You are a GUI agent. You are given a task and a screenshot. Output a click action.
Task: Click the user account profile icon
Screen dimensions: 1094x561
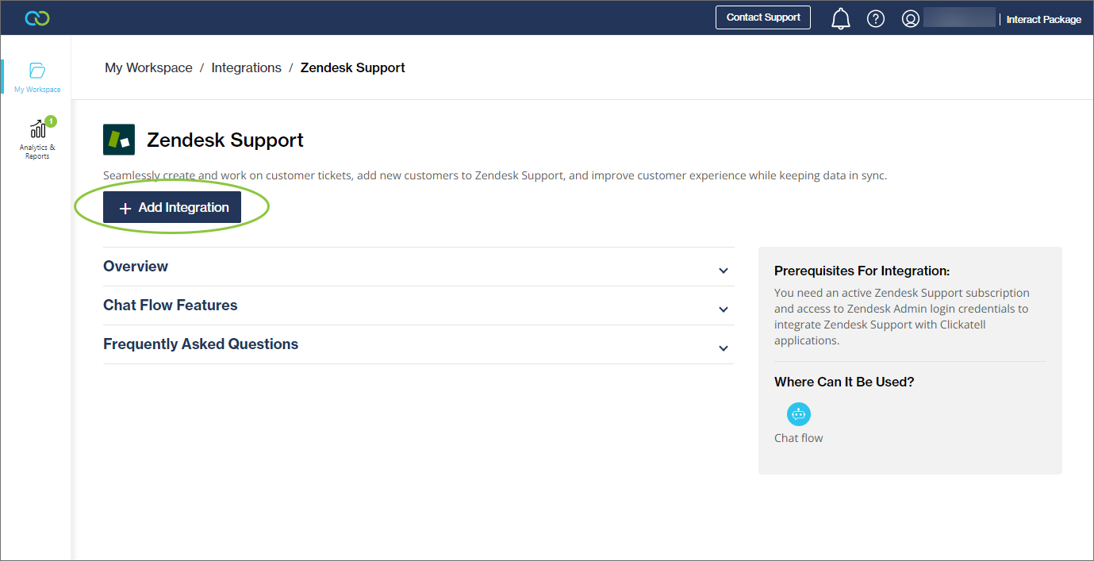pyautogui.click(x=910, y=18)
